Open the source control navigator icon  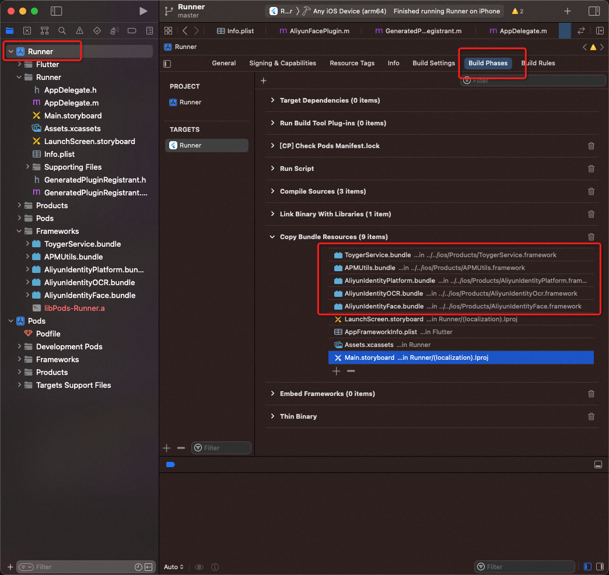27,31
